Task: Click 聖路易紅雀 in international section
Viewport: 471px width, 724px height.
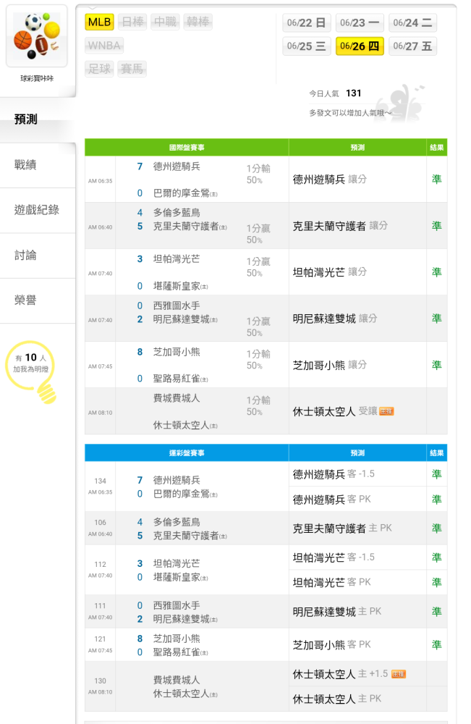Action: 177,379
